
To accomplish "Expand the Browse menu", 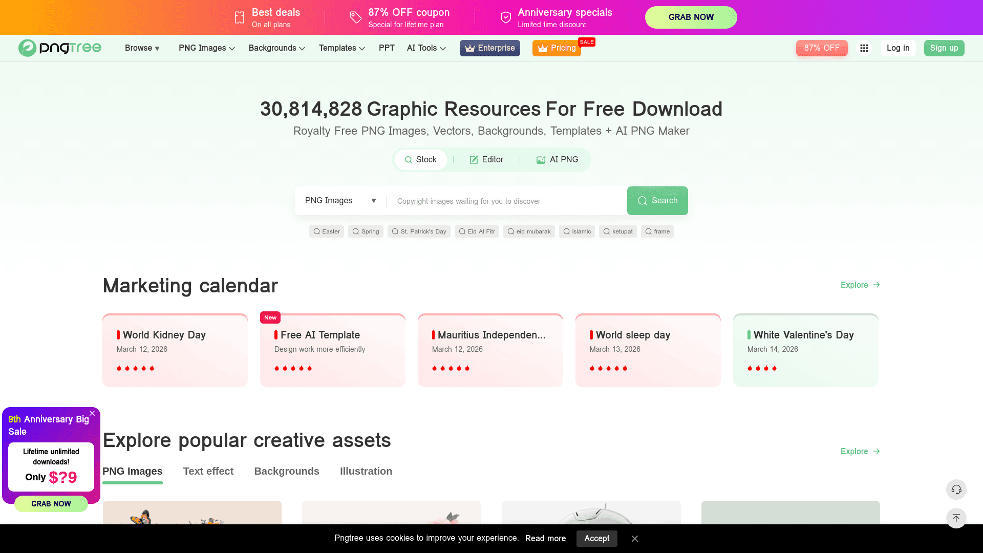I will [142, 48].
